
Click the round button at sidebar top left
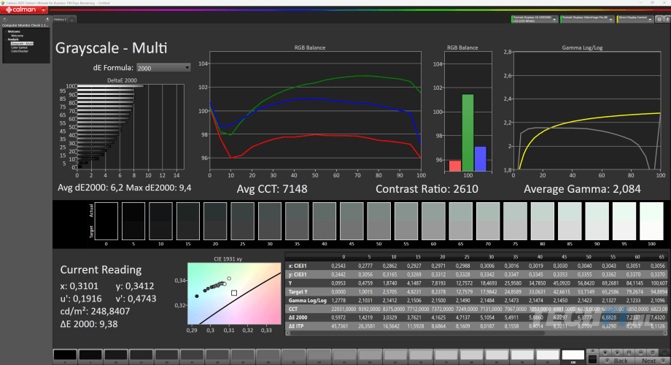(4, 19)
